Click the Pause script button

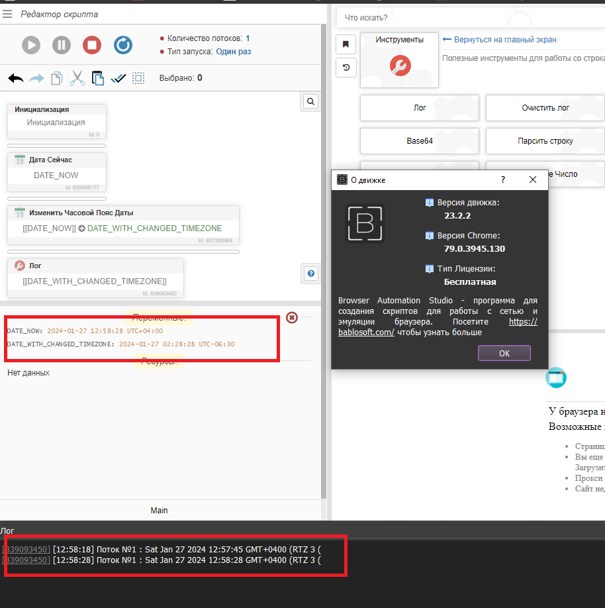pyautogui.click(x=62, y=45)
